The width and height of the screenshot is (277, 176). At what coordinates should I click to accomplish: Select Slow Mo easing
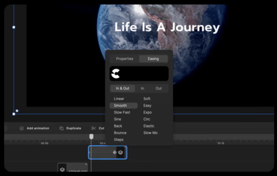click(x=150, y=133)
